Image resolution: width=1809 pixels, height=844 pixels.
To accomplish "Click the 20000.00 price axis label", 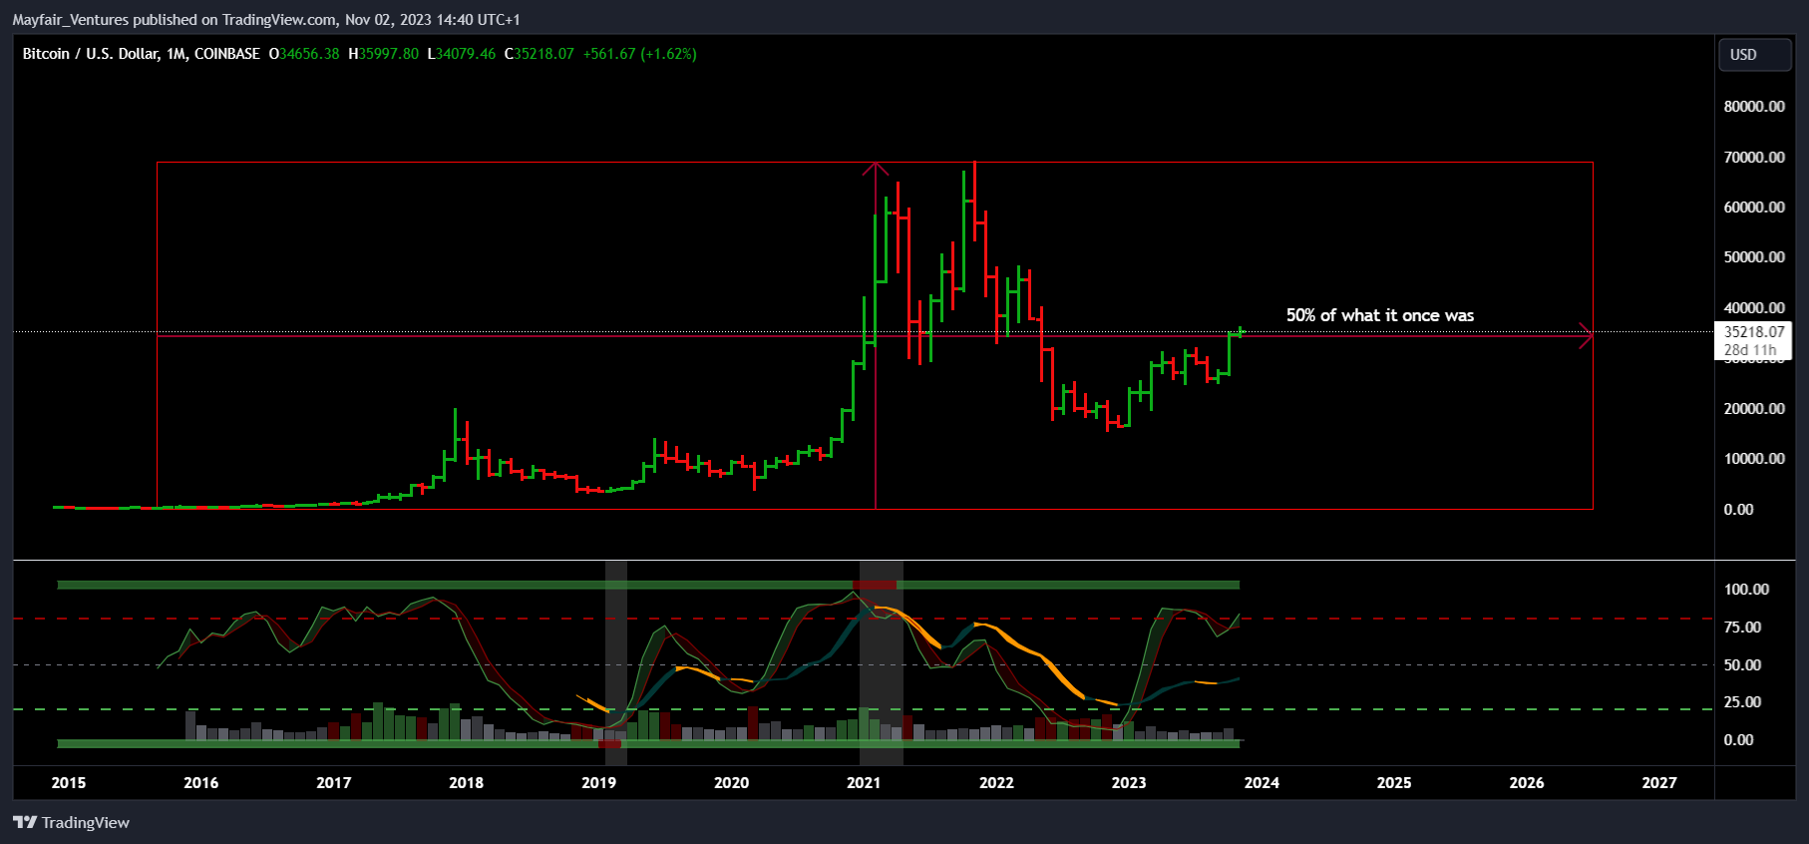I will (x=1754, y=409).
